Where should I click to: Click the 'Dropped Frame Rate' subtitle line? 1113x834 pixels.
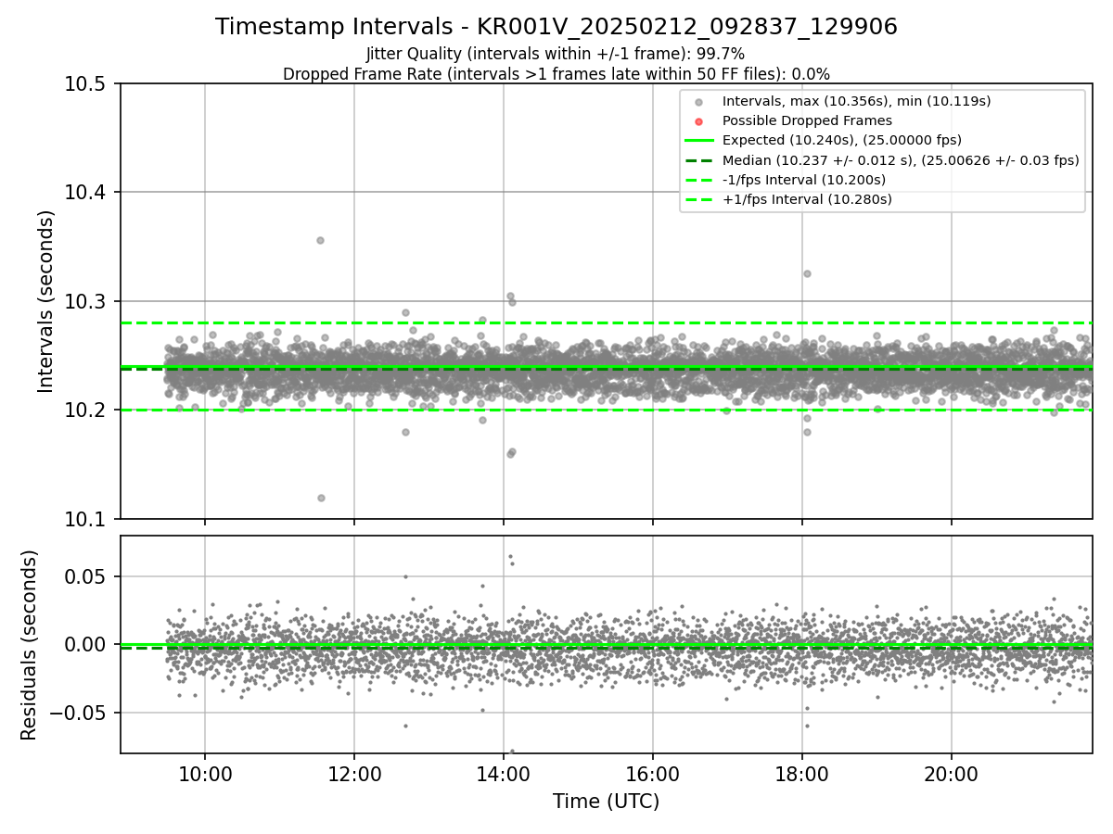[x=556, y=73]
